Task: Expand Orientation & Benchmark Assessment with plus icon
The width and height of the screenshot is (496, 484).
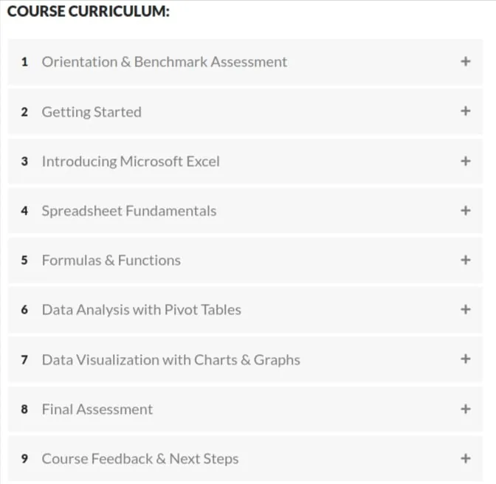Action: click(465, 61)
